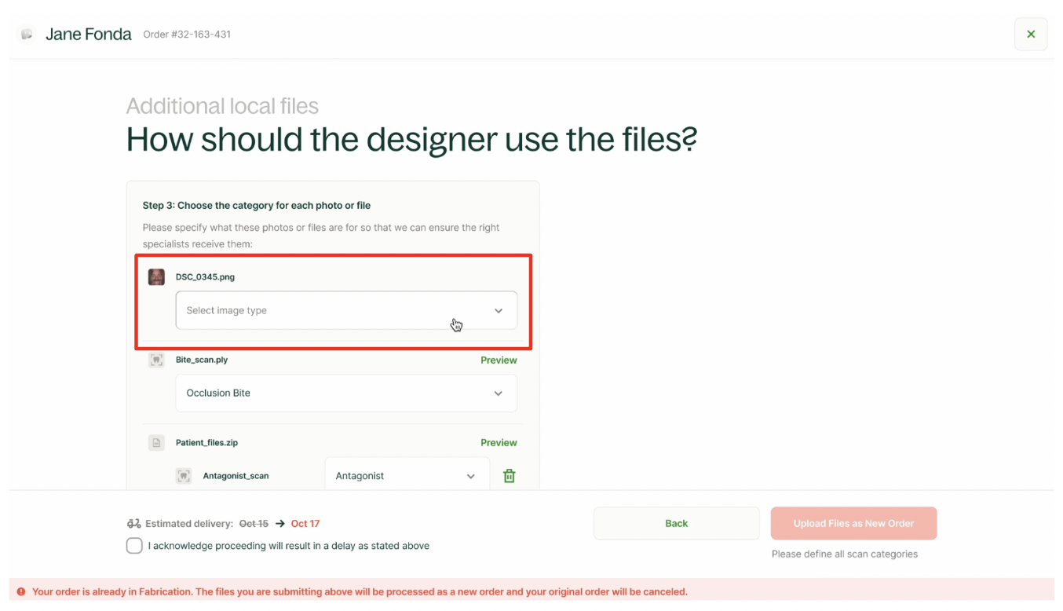Click Upload Files as New Order
1063x611 pixels.
pyautogui.click(x=853, y=524)
